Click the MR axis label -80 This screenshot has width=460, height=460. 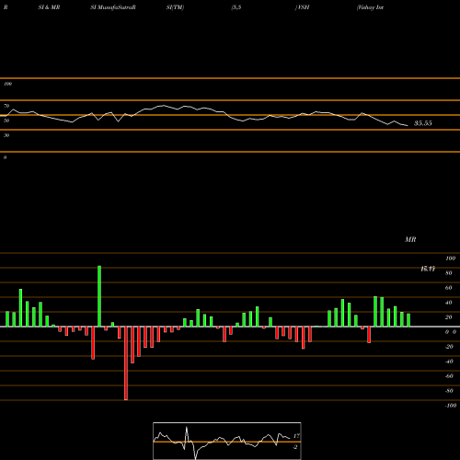pos(449,391)
